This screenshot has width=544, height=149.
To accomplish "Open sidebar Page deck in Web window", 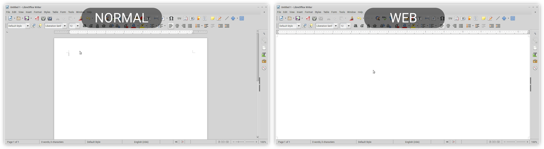I will click(535, 48).
